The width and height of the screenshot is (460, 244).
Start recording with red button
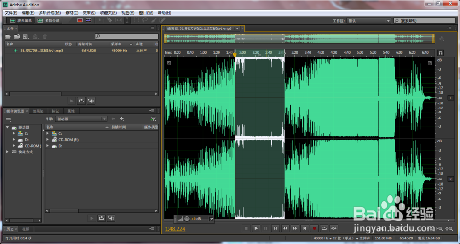315,228
